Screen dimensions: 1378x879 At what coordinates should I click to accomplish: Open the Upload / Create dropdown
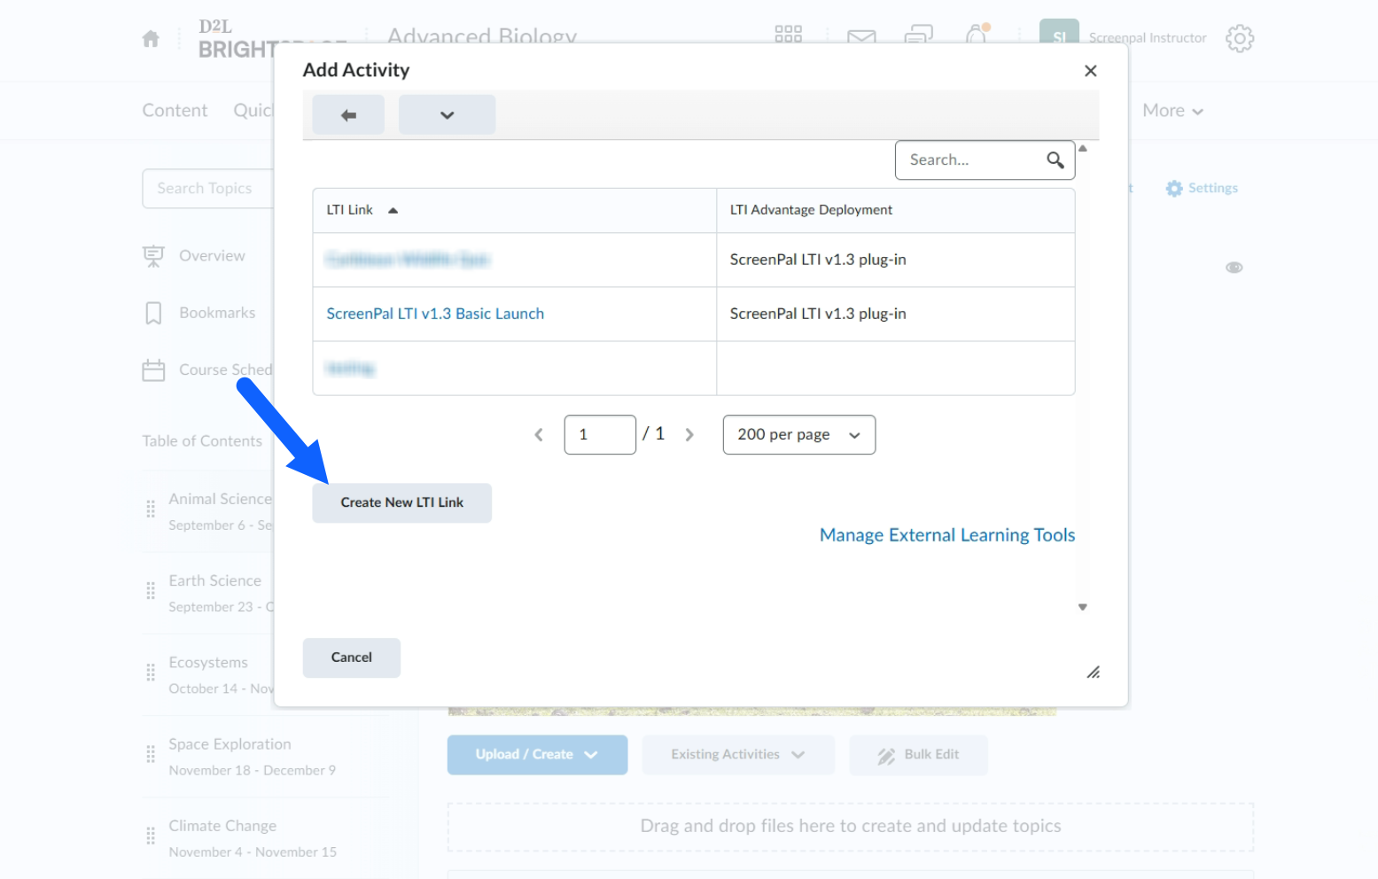pyautogui.click(x=537, y=755)
